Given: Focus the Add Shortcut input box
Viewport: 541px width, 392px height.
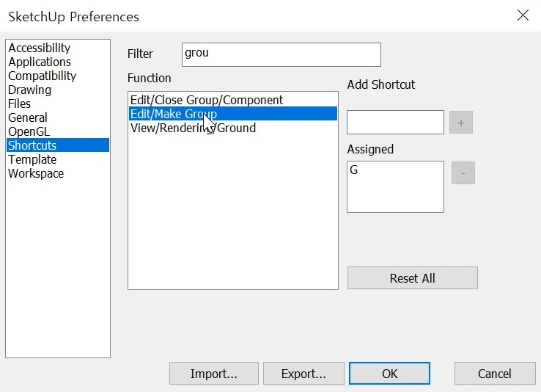Looking at the screenshot, I should click(x=395, y=123).
